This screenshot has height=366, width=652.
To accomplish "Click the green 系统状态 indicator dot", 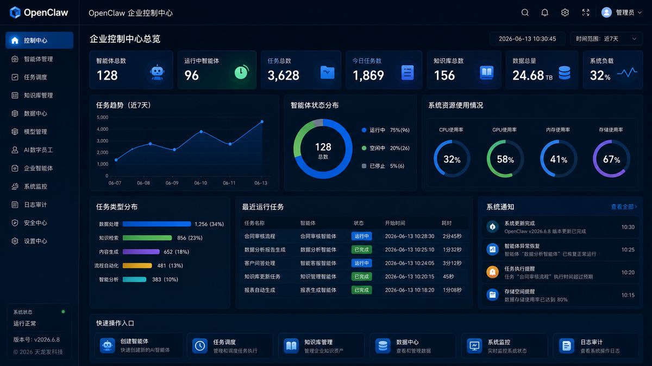I will click(64, 312).
